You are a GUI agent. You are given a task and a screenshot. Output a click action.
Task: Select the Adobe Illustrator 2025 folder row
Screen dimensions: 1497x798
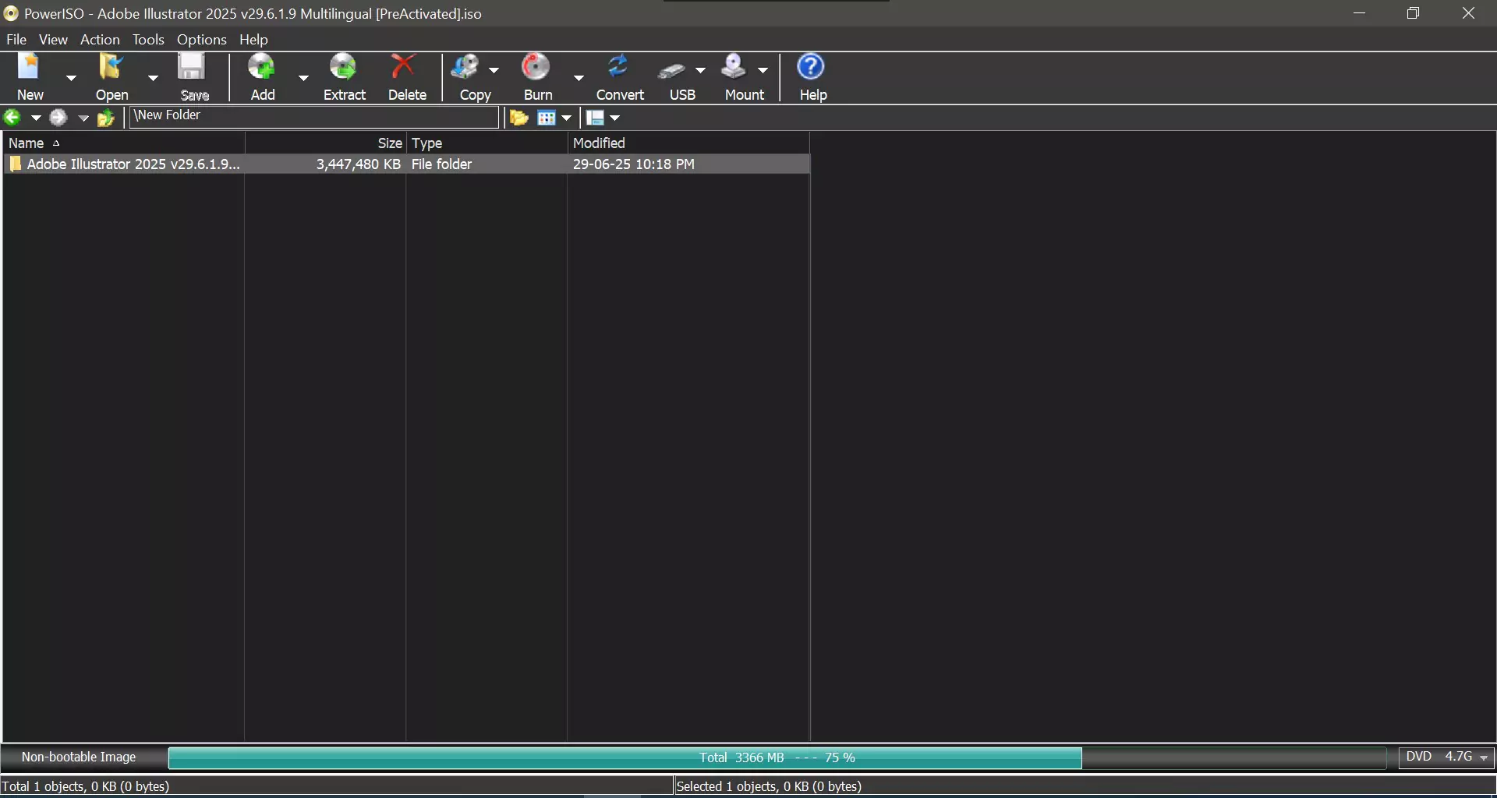406,164
